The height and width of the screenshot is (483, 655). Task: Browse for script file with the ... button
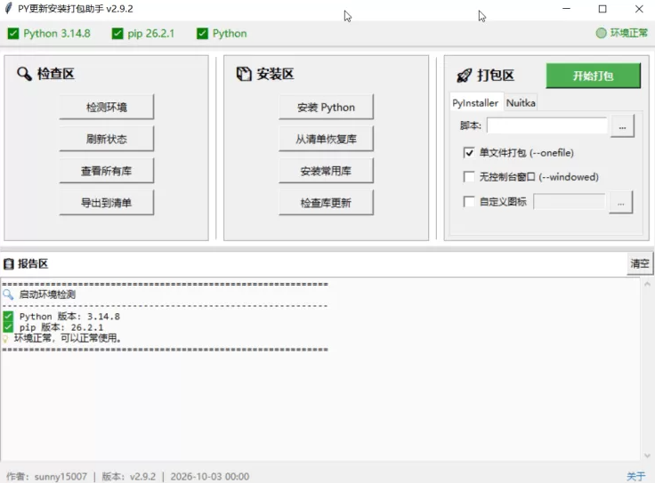[x=622, y=125]
